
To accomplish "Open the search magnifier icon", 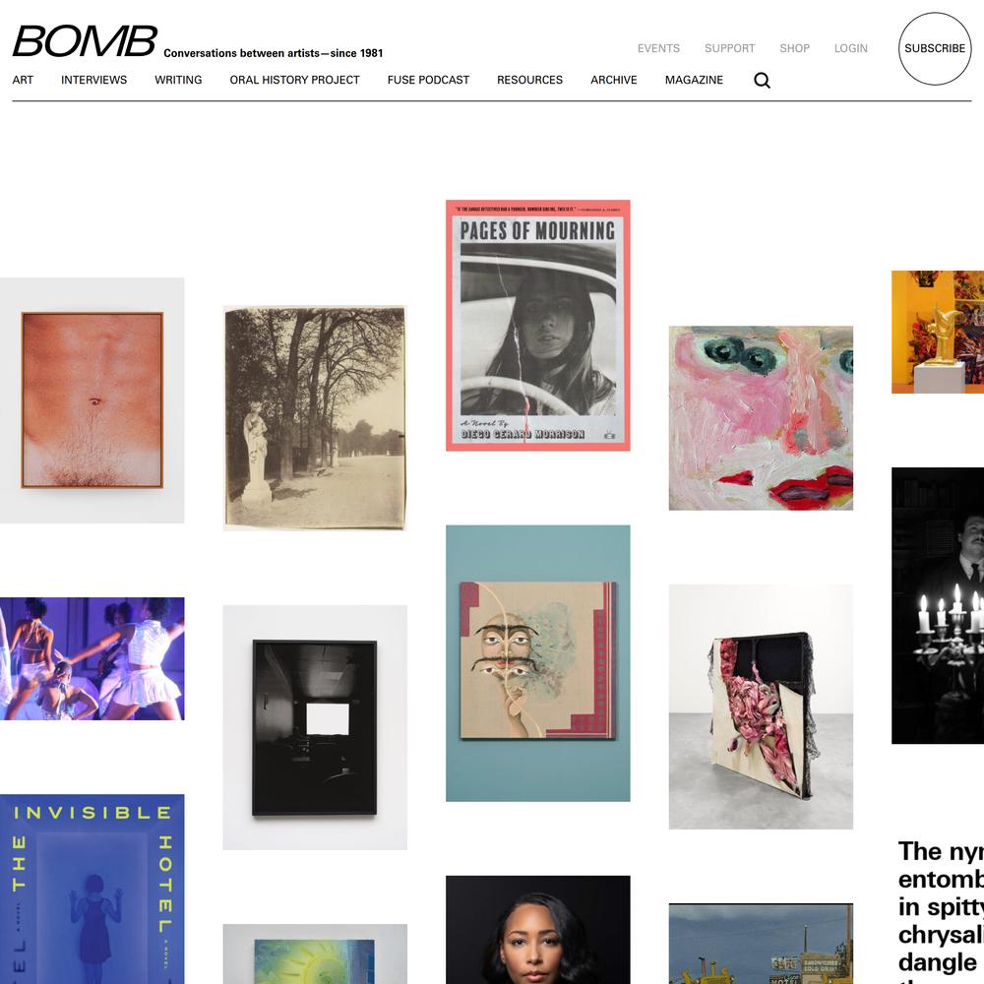I will point(762,81).
